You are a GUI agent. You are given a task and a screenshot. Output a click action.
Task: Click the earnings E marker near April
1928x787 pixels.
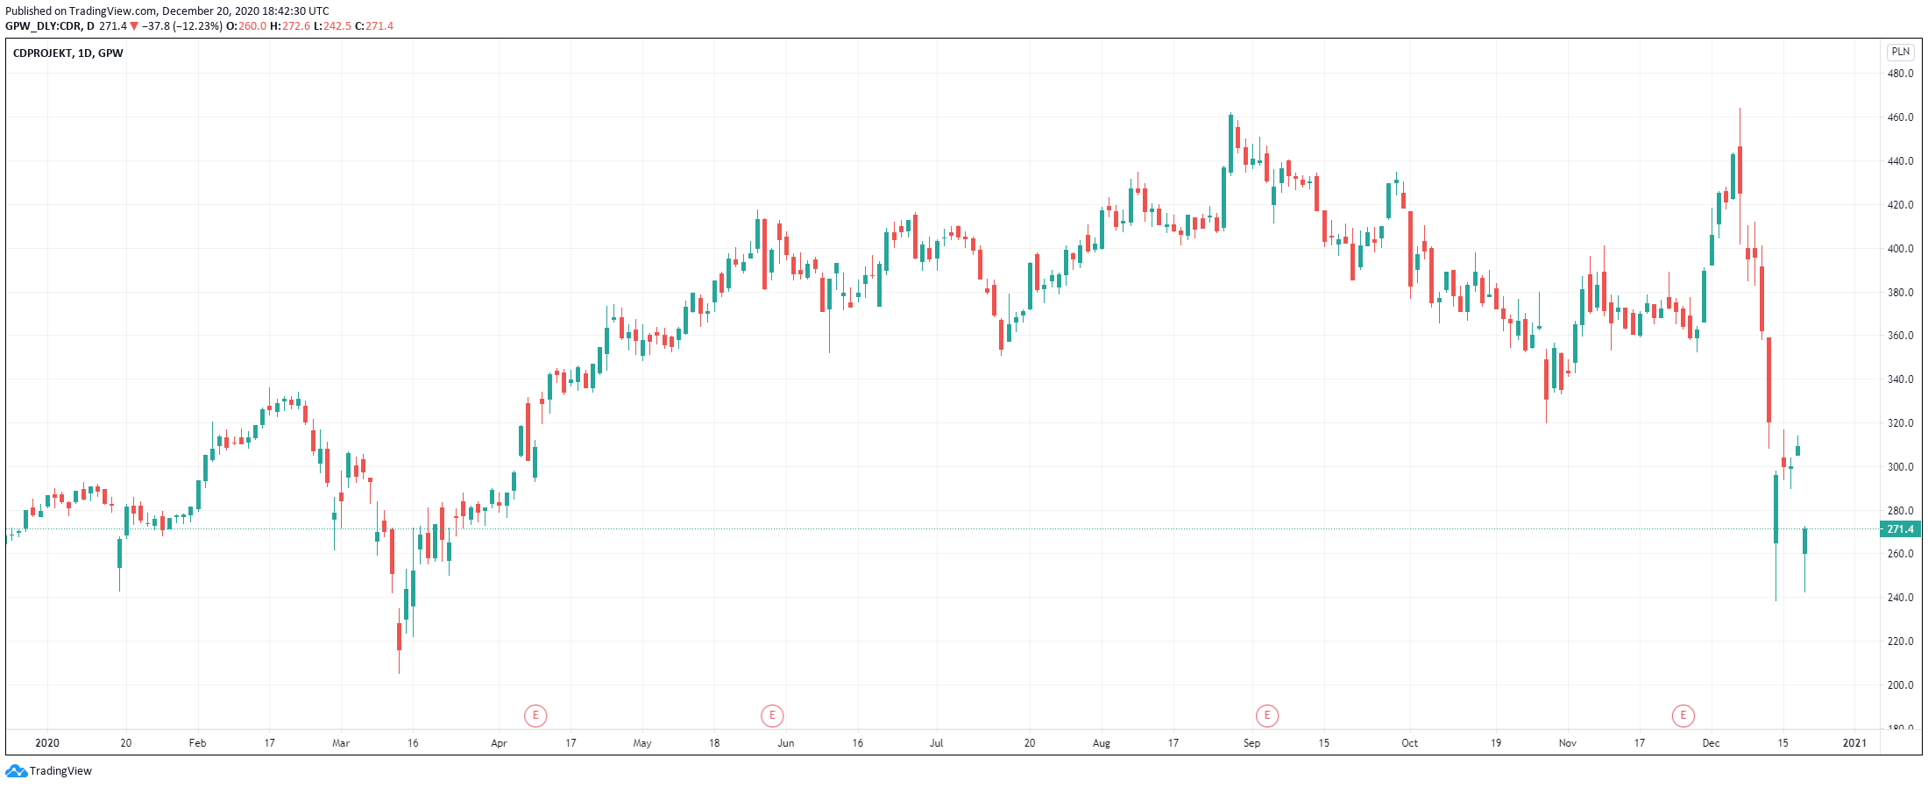point(535,716)
